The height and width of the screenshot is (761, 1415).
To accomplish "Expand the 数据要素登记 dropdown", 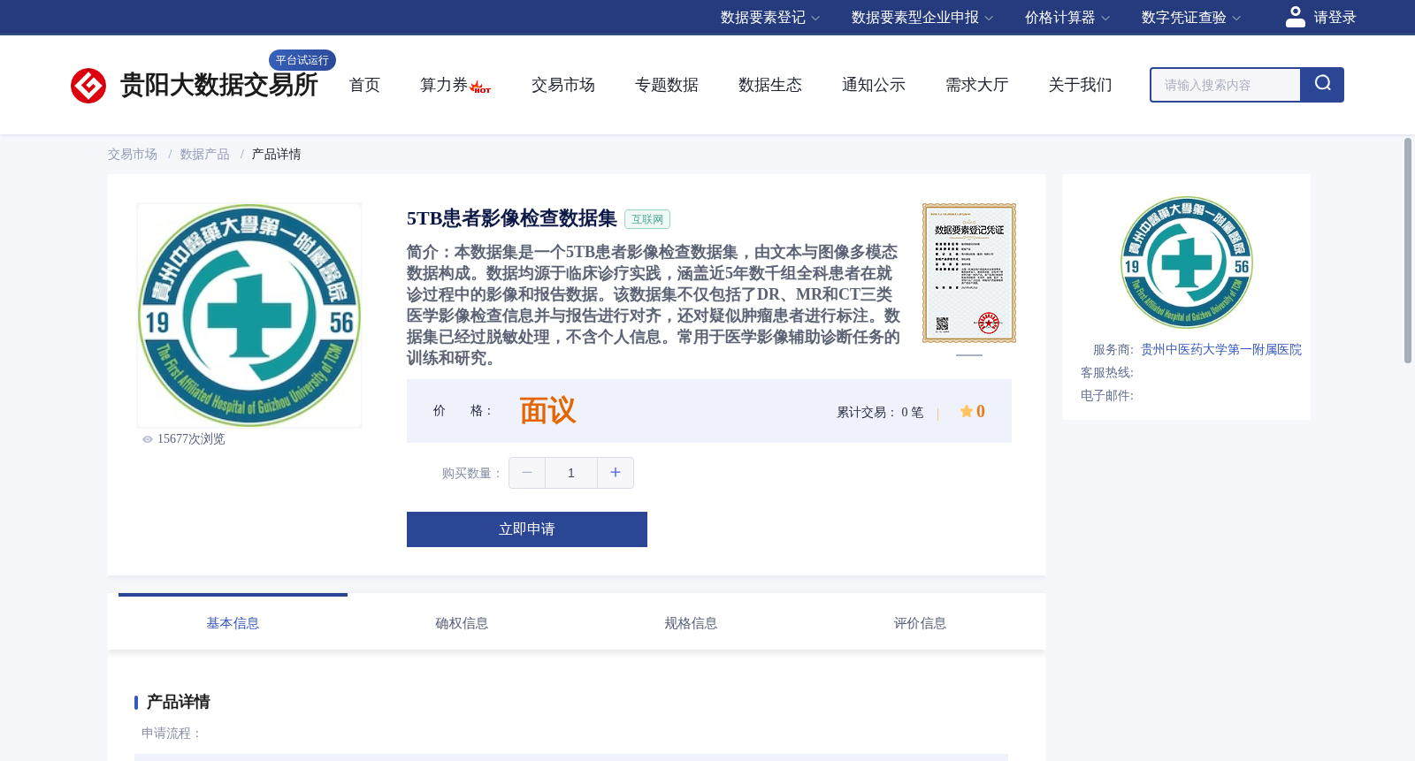I will 770,18.
